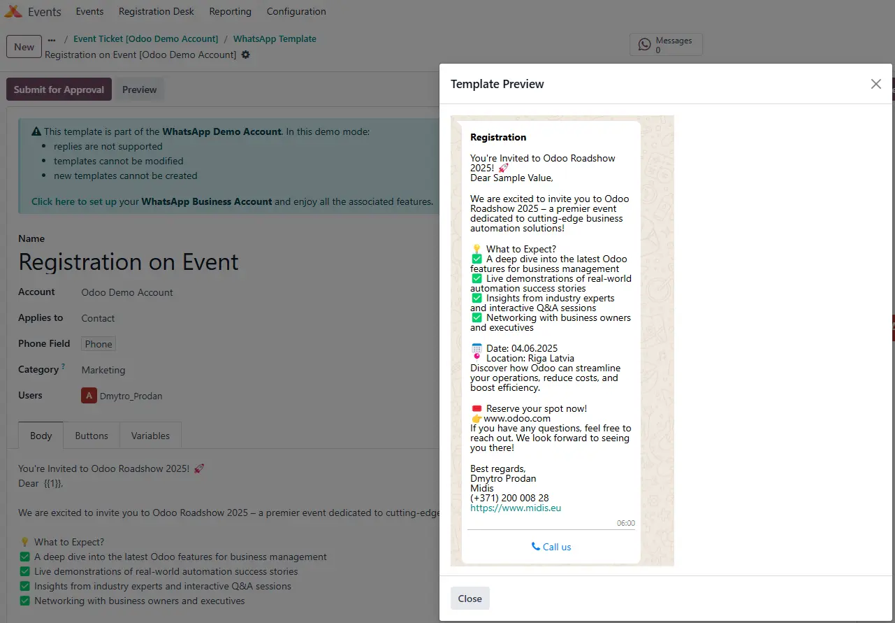Open the WhatsApp Template breadcrumb link
This screenshot has width=895, height=623.
point(275,39)
